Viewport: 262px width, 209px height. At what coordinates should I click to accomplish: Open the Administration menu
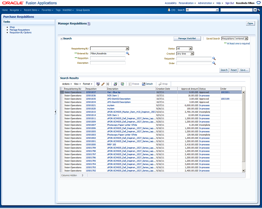206,3
